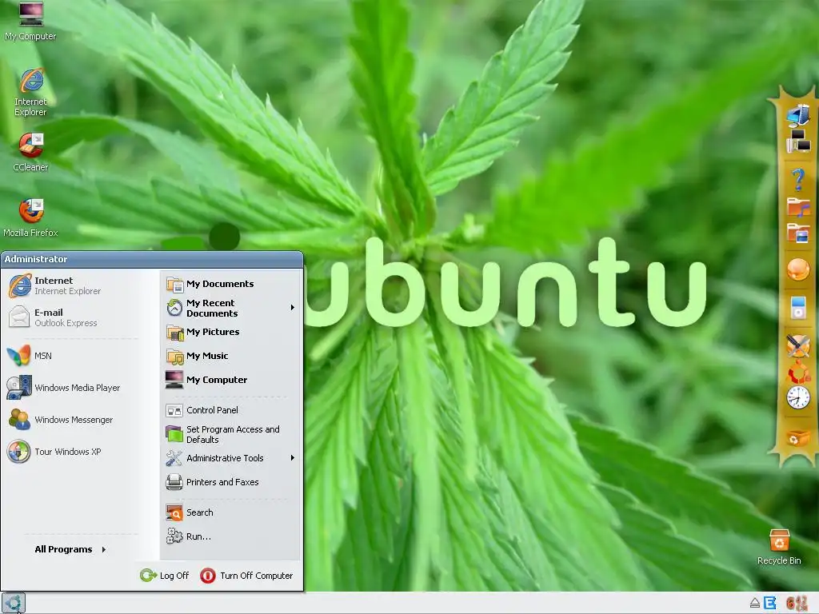
Task: Open the Run... dialog
Action: pos(230,536)
